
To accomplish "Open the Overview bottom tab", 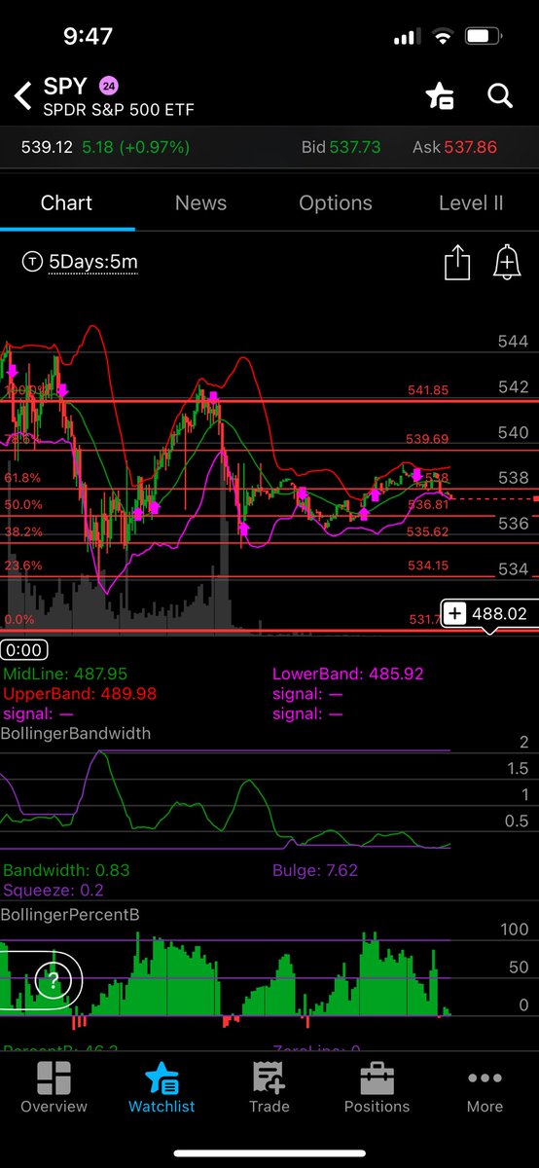I will coord(54,1087).
